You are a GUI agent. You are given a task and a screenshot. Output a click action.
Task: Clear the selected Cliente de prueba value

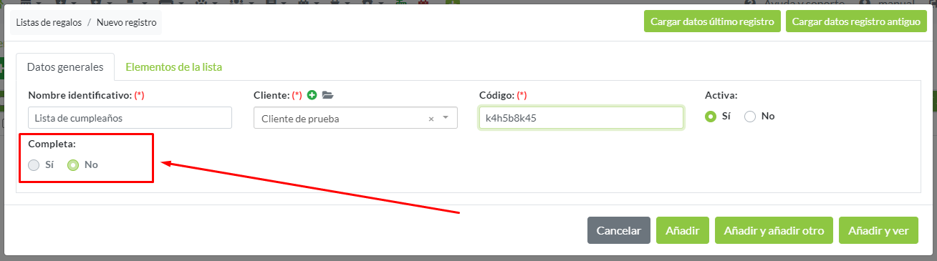click(x=431, y=119)
